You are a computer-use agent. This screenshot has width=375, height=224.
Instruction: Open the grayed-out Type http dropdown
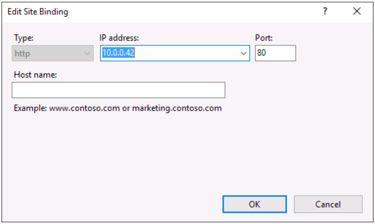pyautogui.click(x=53, y=53)
